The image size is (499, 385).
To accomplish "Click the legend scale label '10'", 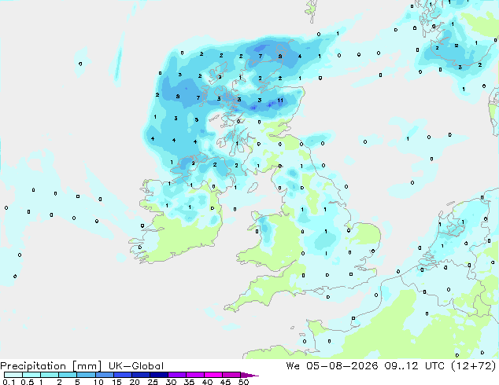I will click(x=98, y=382).
